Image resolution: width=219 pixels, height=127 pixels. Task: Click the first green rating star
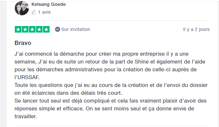(18, 29)
